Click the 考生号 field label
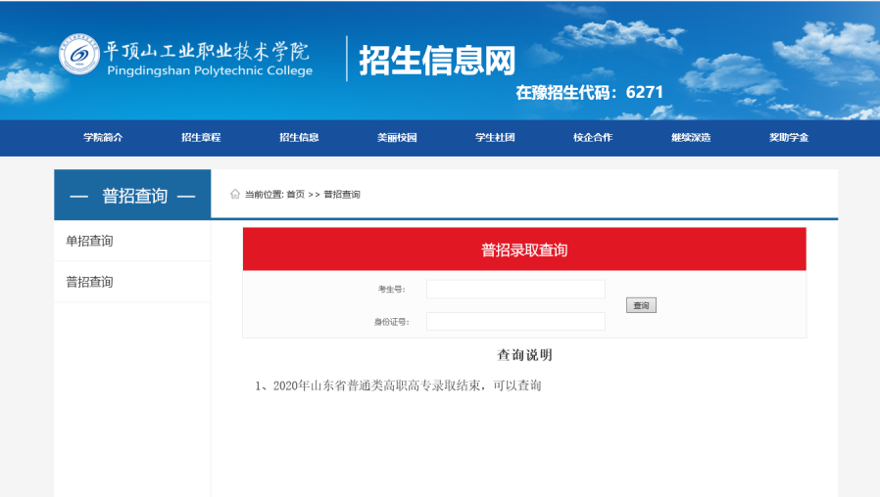The width and height of the screenshot is (880, 497). 391,290
